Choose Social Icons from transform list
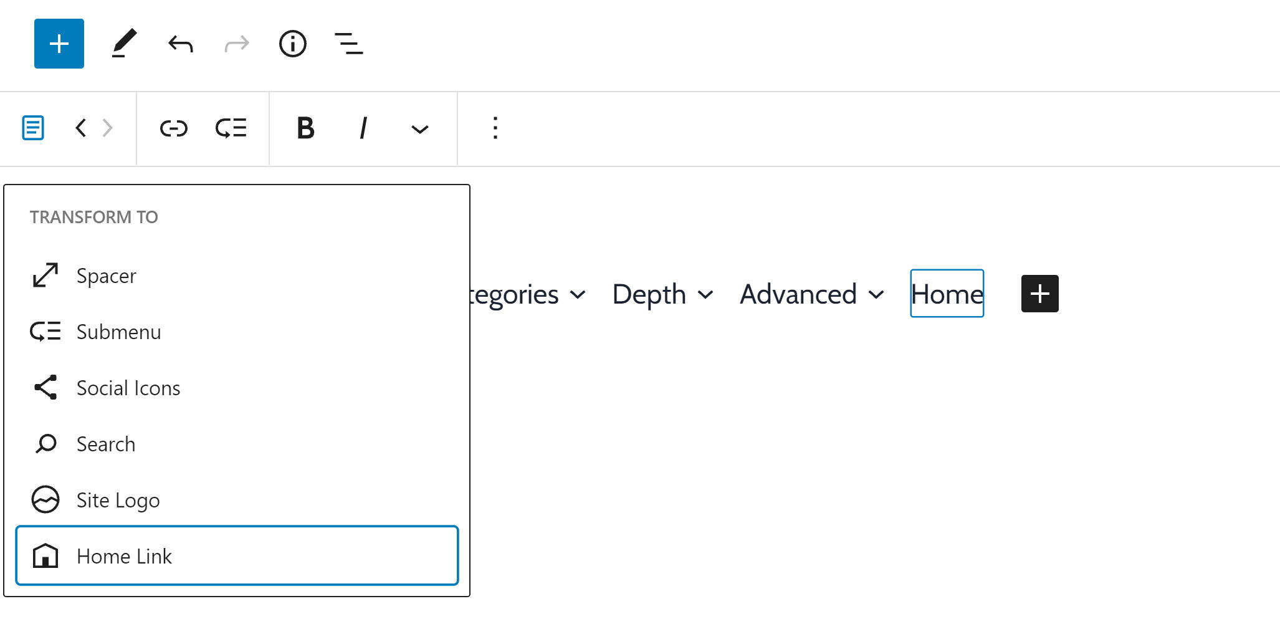Screen dimensions: 1280x624 (128, 388)
